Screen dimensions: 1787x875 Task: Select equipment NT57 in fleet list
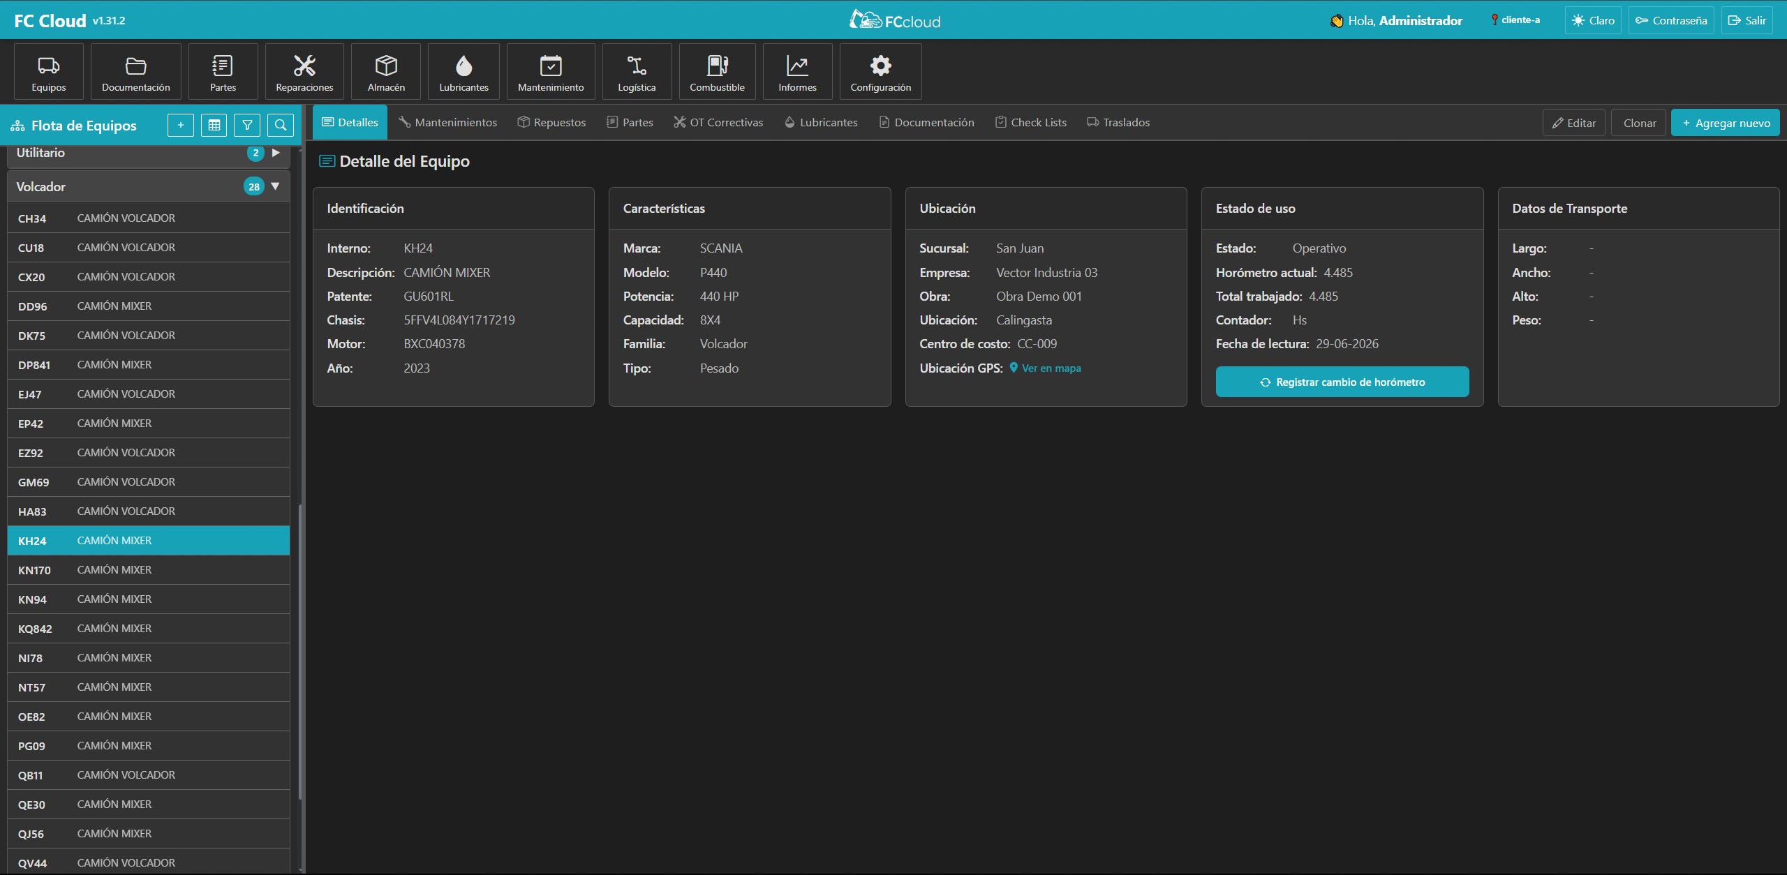coord(148,687)
